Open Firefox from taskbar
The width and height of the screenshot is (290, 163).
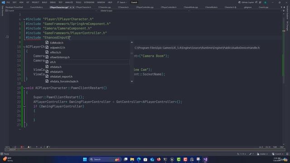point(159,159)
